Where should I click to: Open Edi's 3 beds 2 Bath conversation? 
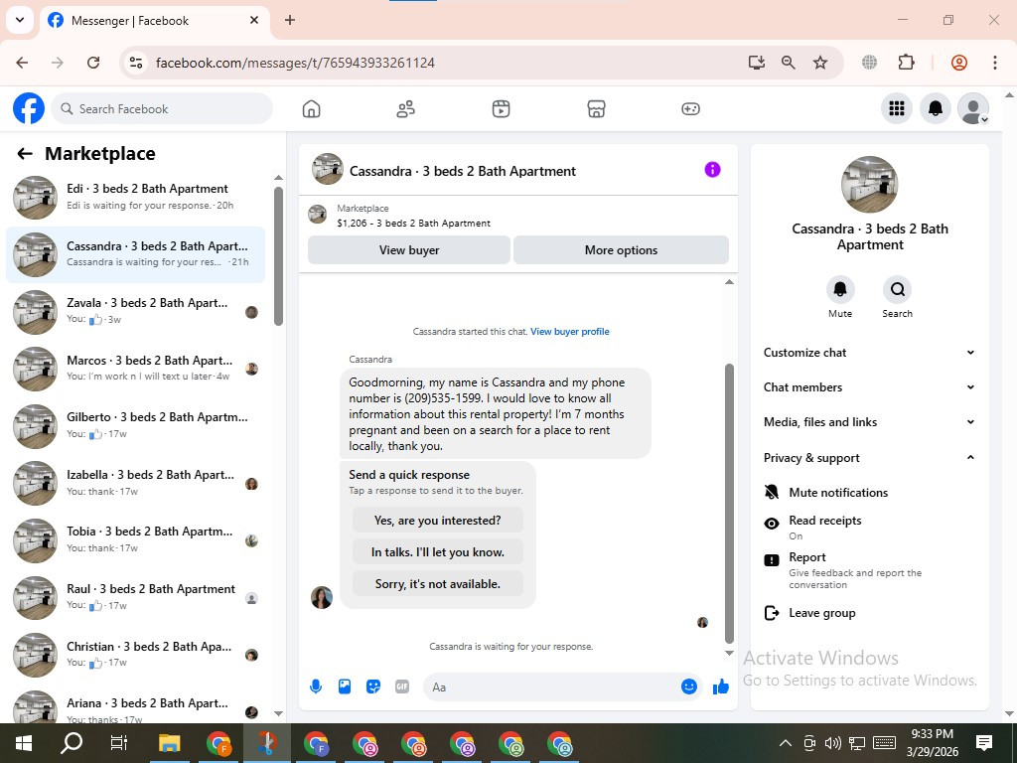(x=135, y=198)
